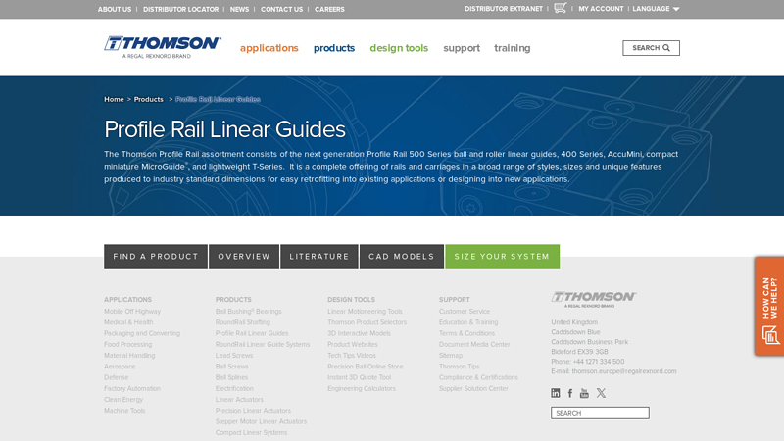784x441 pixels.
Task: Open Tech Tips Videos link
Action: click(352, 356)
